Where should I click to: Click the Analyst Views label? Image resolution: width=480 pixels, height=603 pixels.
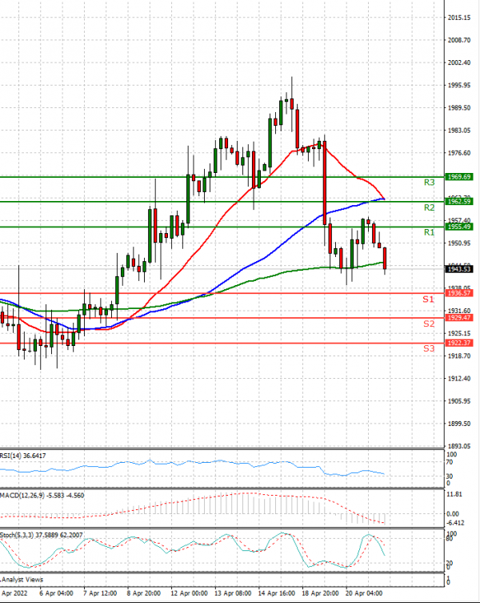(x=22, y=580)
